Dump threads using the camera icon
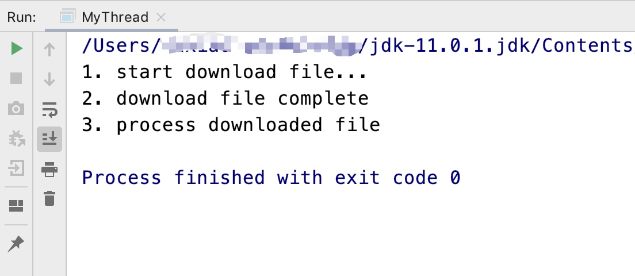 point(16,109)
